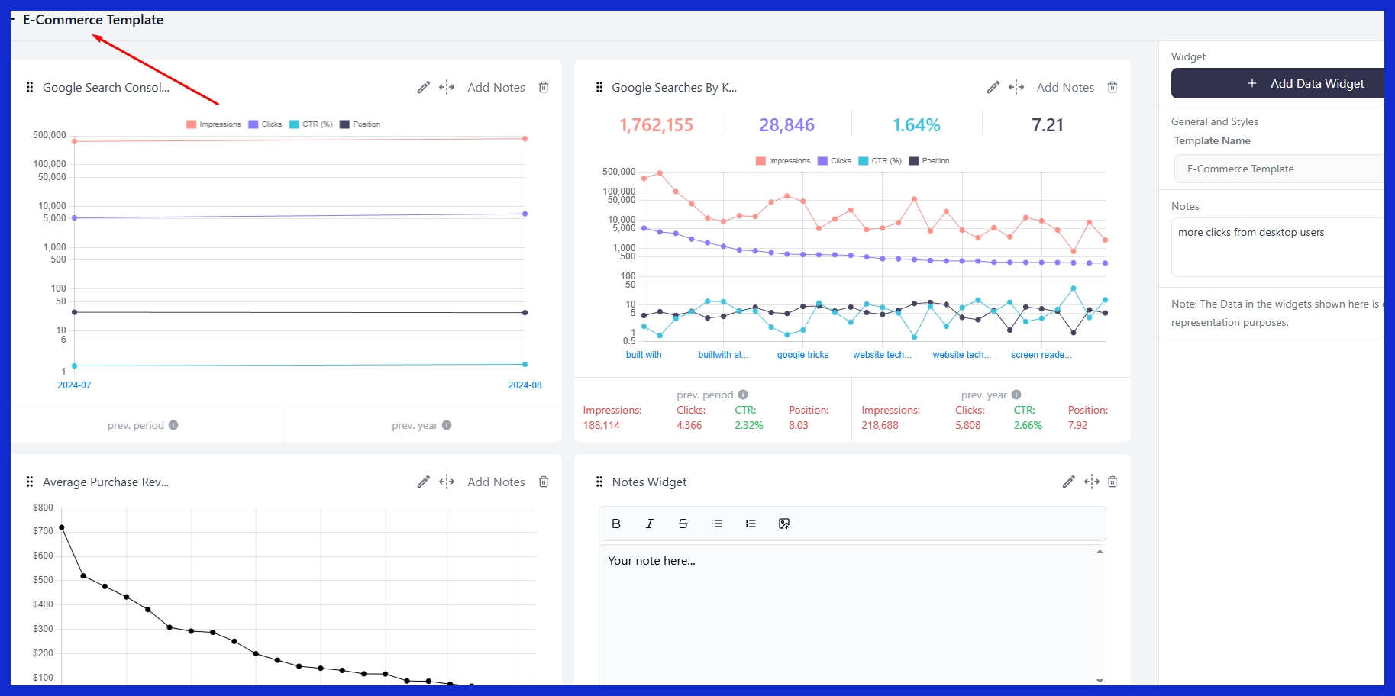Toggle Clicks legend in Google Searches By Keyword chart
The image size is (1395, 696).
[835, 161]
